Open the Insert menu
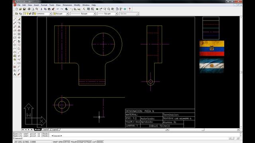This screenshot has height=143, width=255. [x=36, y=5]
